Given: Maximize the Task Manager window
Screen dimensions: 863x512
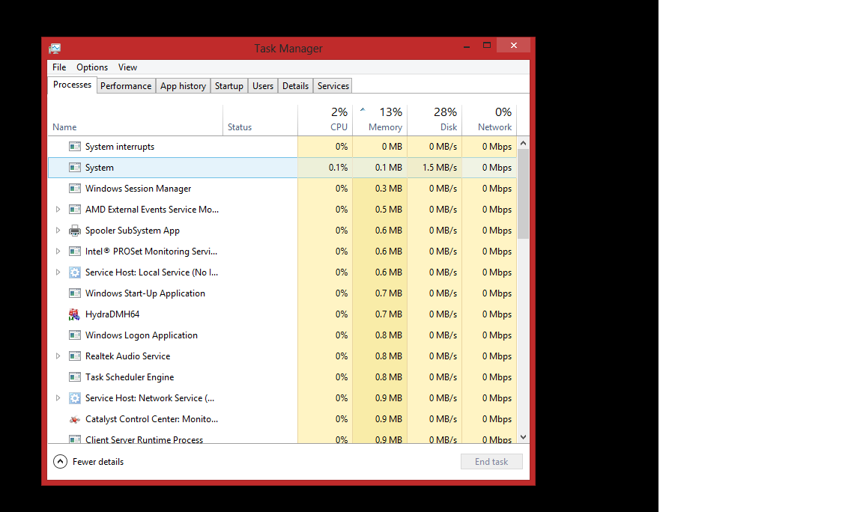Looking at the screenshot, I should click(486, 46).
